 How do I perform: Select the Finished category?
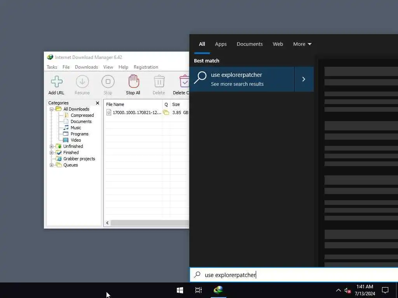[71, 152]
